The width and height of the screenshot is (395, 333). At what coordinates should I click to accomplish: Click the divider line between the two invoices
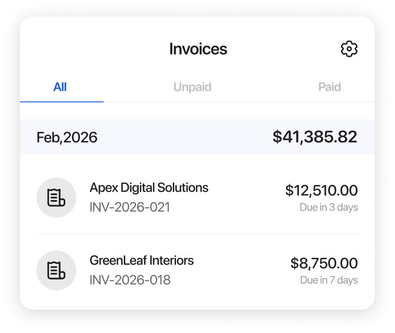197,234
